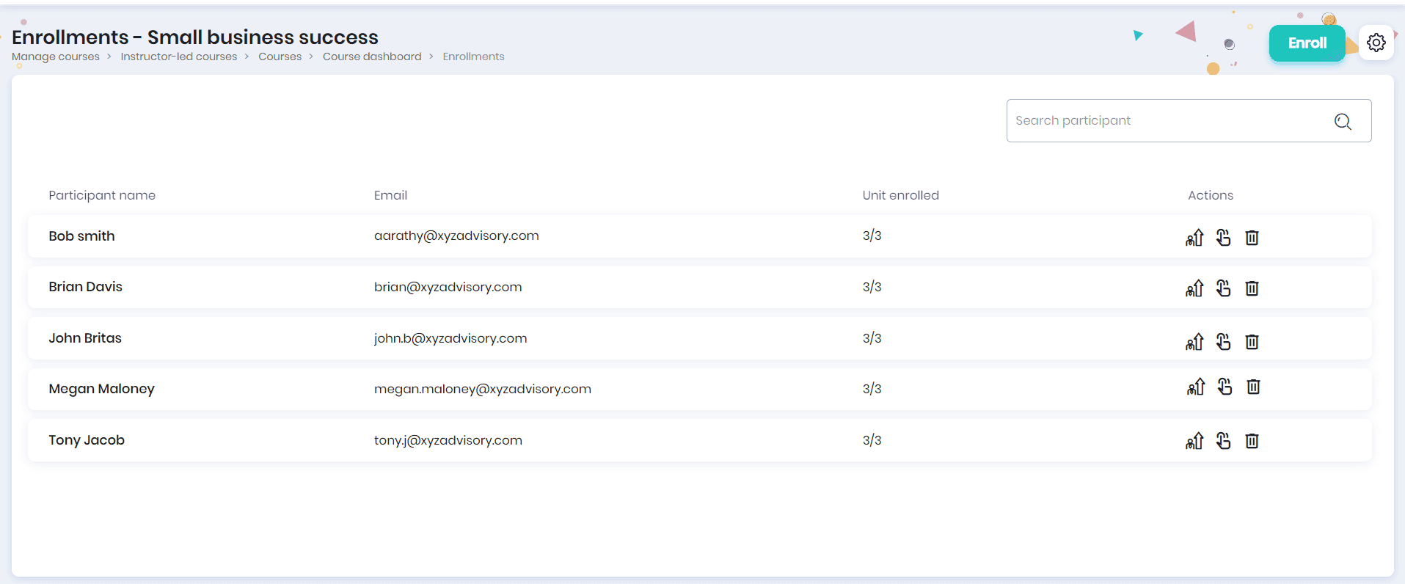Click email megan.maloney@xyzadvisory.com
Screen dimensions: 1405x584
click(483, 389)
